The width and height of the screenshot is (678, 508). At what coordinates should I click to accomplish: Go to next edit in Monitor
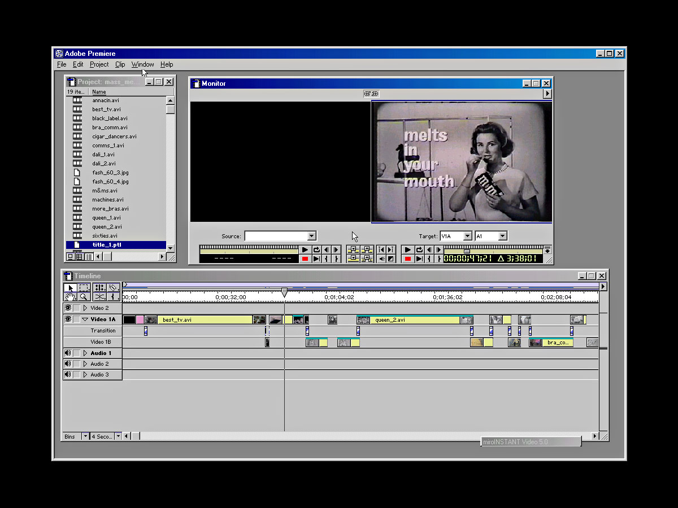(390, 250)
